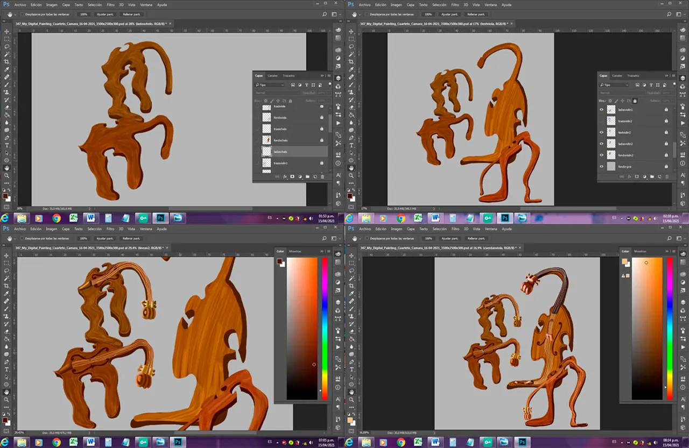Select the Move tool in the 28% window
This screenshot has width=689, height=448.
tap(7, 31)
